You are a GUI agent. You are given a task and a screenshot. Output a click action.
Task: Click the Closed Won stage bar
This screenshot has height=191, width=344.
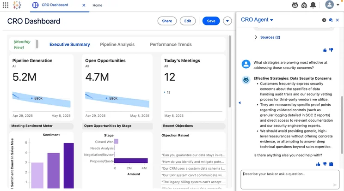116,141
